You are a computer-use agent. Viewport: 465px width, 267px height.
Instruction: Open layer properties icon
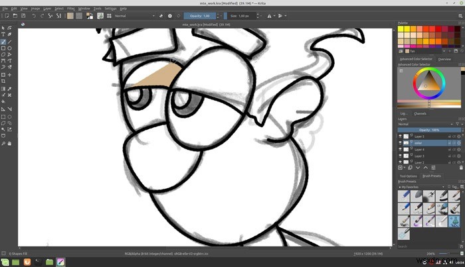(x=433, y=168)
